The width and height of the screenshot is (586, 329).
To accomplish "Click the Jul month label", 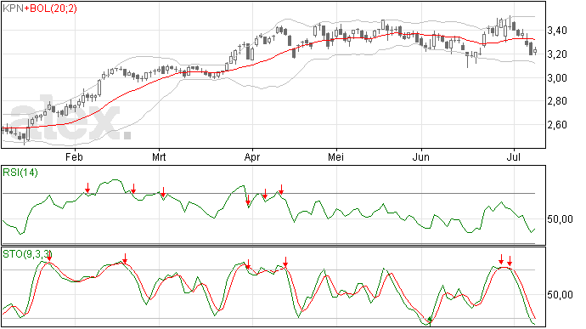I will coord(514,156).
